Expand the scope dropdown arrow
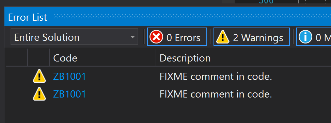The image size is (331, 123). point(132,37)
